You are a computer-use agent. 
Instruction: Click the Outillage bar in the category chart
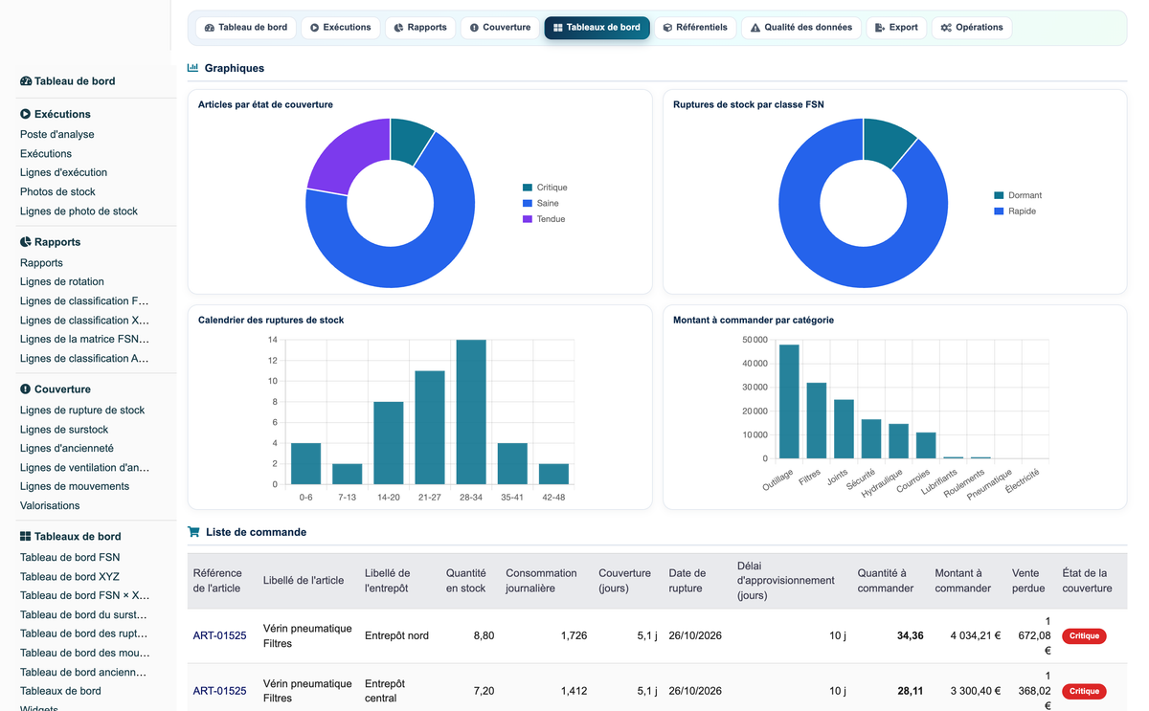(x=789, y=402)
